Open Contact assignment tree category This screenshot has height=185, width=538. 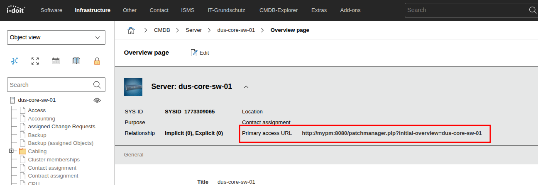pos(52,168)
